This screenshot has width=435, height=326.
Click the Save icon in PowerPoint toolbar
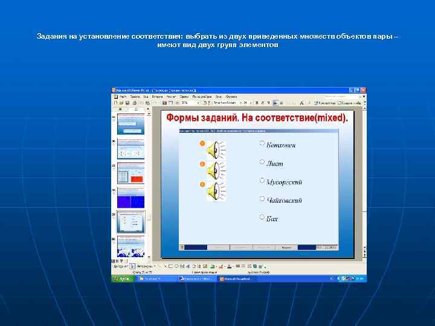point(127,103)
